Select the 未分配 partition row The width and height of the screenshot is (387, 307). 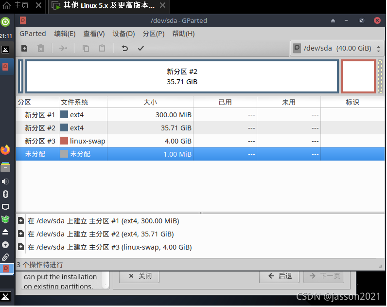[200, 154]
